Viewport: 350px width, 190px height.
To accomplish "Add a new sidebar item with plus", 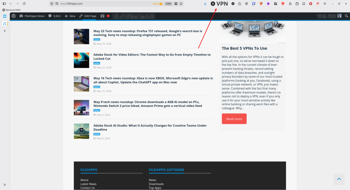I will [x=4, y=31].
